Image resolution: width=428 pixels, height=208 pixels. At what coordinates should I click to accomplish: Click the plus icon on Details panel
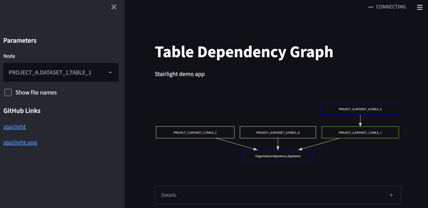(391, 195)
